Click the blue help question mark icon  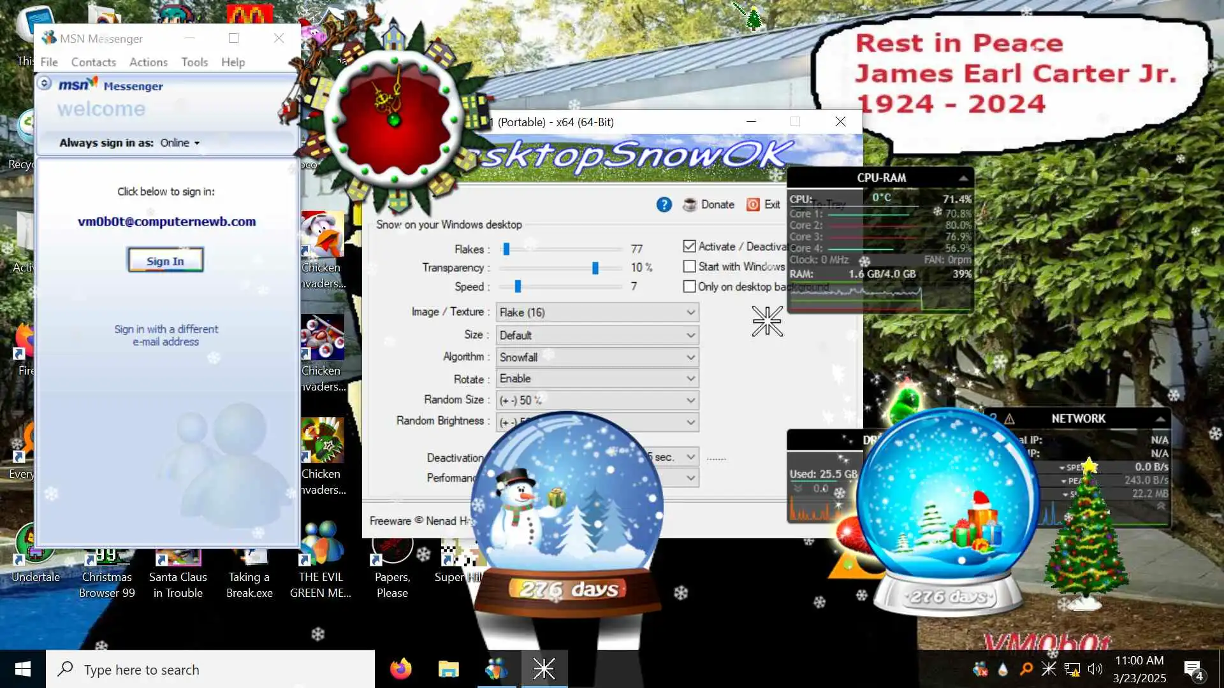click(664, 204)
